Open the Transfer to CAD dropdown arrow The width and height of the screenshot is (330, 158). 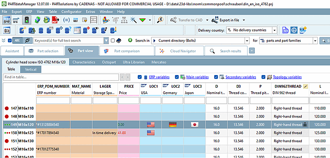[207, 20]
